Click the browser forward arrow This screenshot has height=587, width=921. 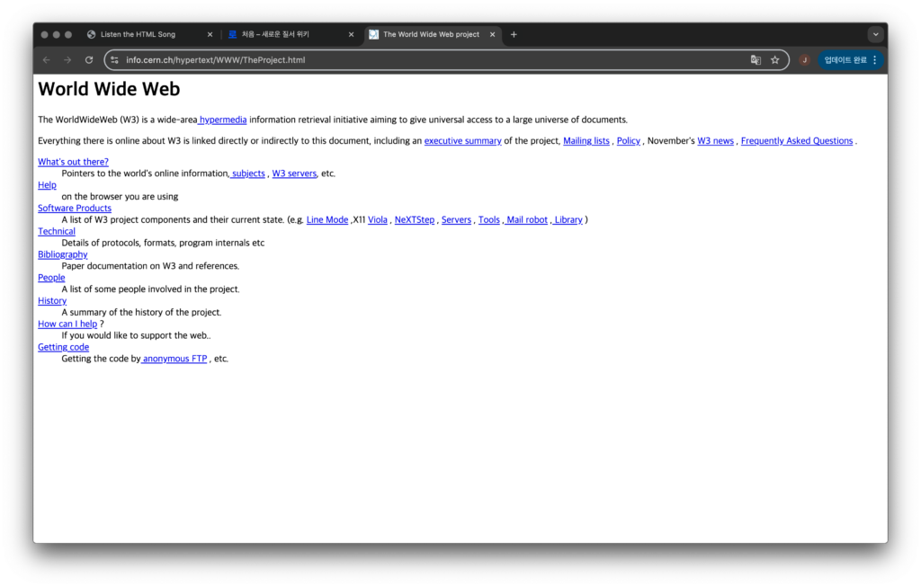click(67, 60)
